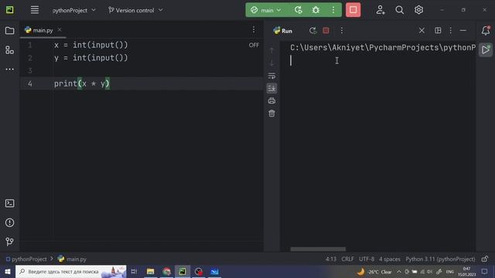Open the main hamburger menu
This screenshot has height=278, width=495.
(x=35, y=10)
